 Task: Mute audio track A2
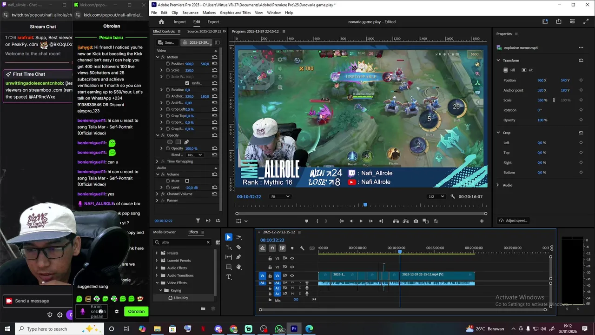tap(292, 288)
